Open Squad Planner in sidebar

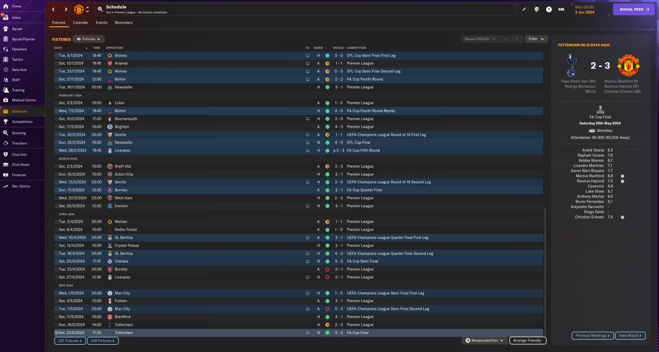pos(22,39)
